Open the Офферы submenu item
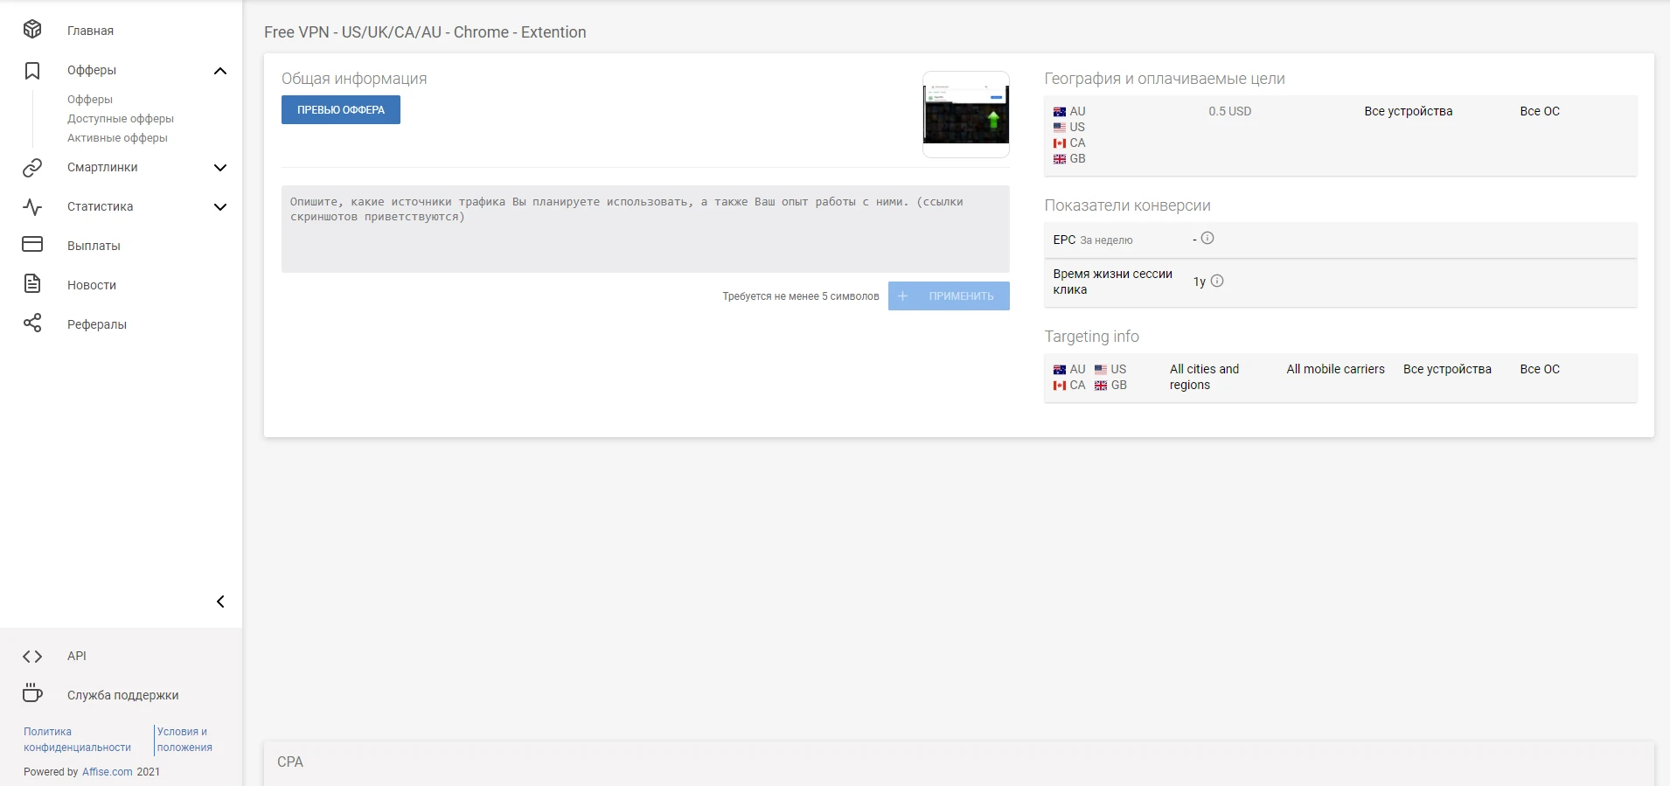 click(x=90, y=100)
